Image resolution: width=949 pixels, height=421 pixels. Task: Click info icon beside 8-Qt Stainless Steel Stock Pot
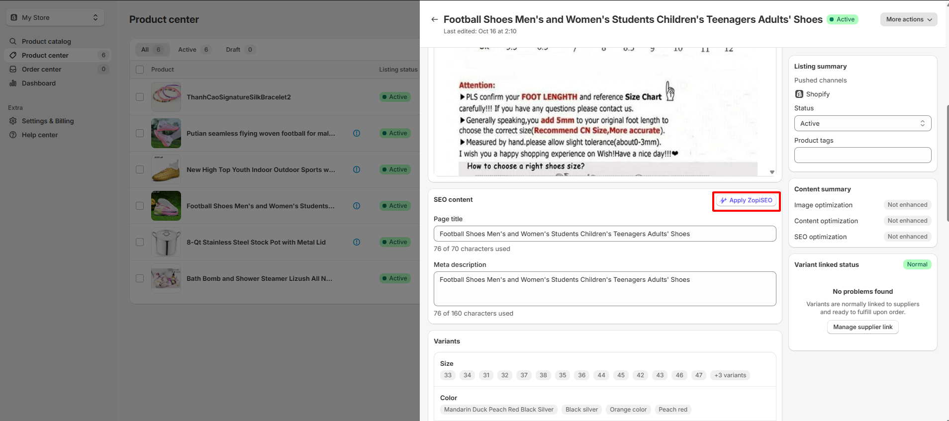coord(357,242)
